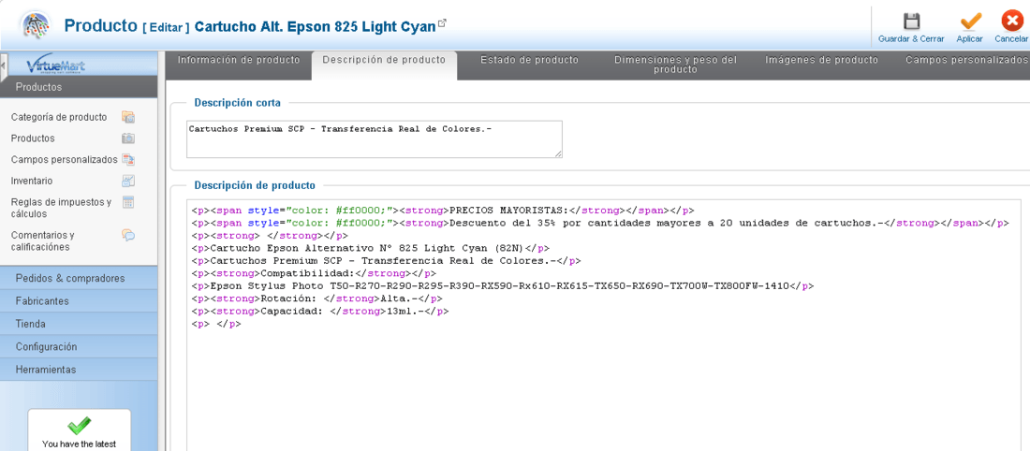Click inside the Descripción corta textarea

(374, 139)
